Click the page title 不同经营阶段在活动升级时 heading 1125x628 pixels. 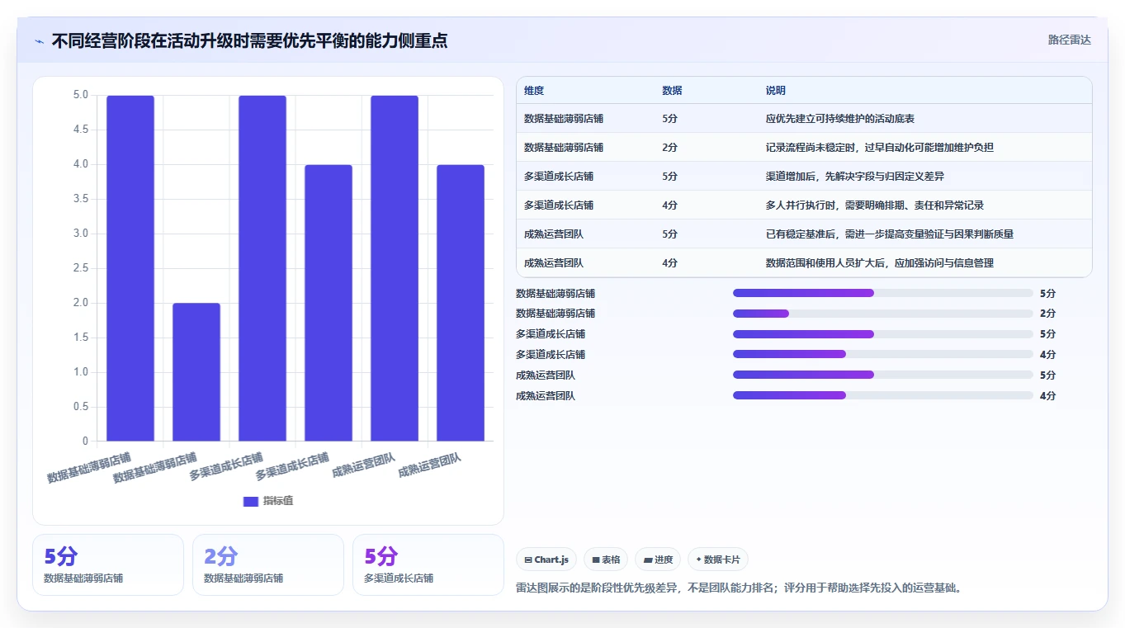[x=249, y=40]
